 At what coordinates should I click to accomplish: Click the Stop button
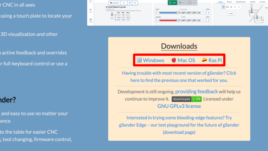192,3
